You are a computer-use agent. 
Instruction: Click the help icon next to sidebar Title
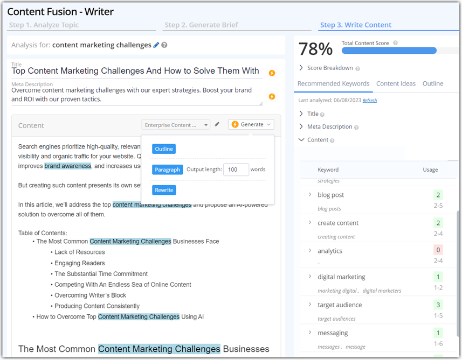(322, 114)
